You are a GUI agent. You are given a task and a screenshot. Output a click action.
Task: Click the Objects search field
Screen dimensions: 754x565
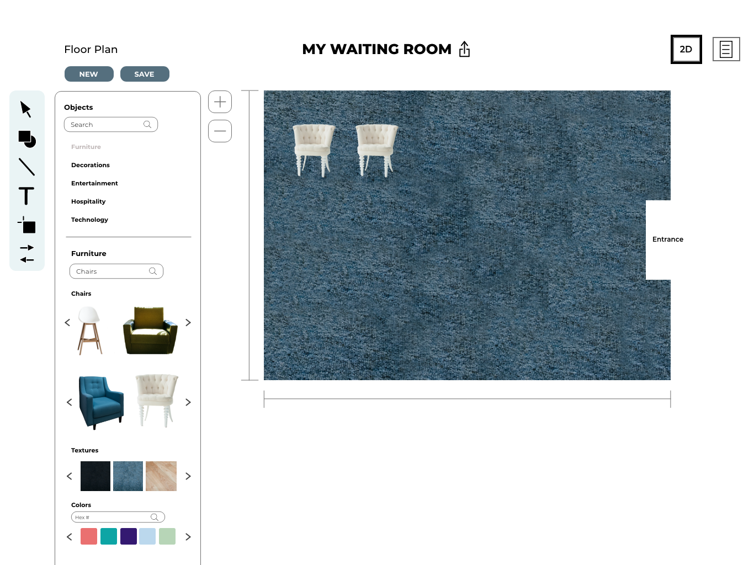point(111,125)
